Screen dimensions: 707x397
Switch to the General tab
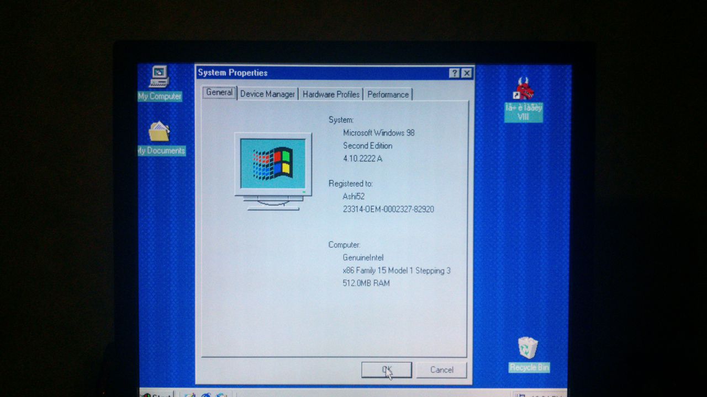[x=219, y=93]
